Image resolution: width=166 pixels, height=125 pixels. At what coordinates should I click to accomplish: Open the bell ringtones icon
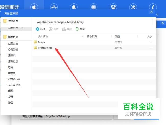(x=74, y=7)
